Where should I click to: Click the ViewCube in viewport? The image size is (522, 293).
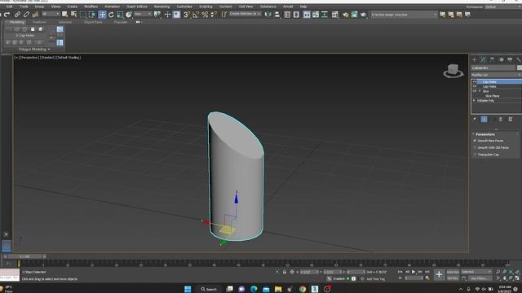pyautogui.click(x=453, y=71)
